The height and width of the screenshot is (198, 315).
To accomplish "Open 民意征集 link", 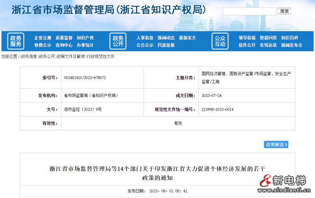I will pos(166,45).
